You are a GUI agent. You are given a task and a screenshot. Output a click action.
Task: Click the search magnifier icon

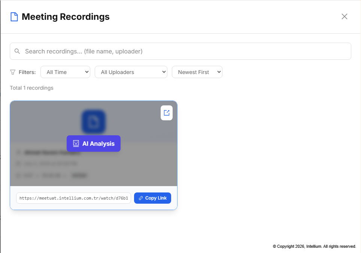(17, 51)
